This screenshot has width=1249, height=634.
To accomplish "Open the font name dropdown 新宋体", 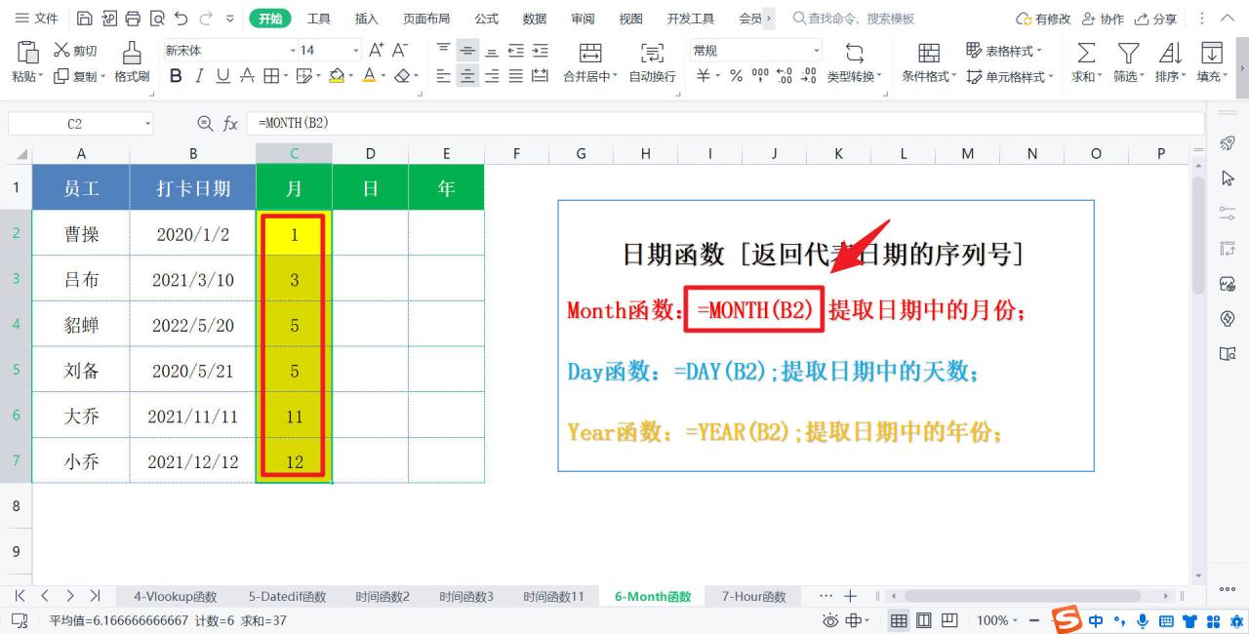I will pos(293,51).
